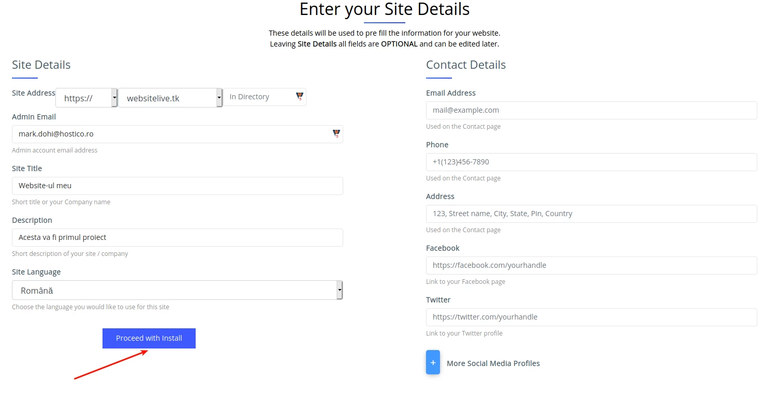Click the autofill extension icon in Admin Email field

tap(336, 133)
